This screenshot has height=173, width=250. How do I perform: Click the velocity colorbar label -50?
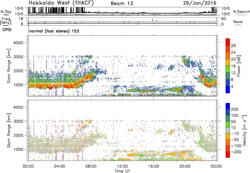pos(235,140)
